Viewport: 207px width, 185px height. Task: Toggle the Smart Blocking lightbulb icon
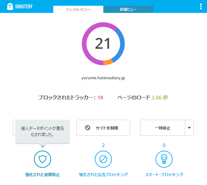pos(164,159)
